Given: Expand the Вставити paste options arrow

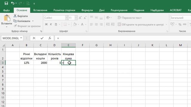Looking at the screenshot, I should [x=7, y=27].
